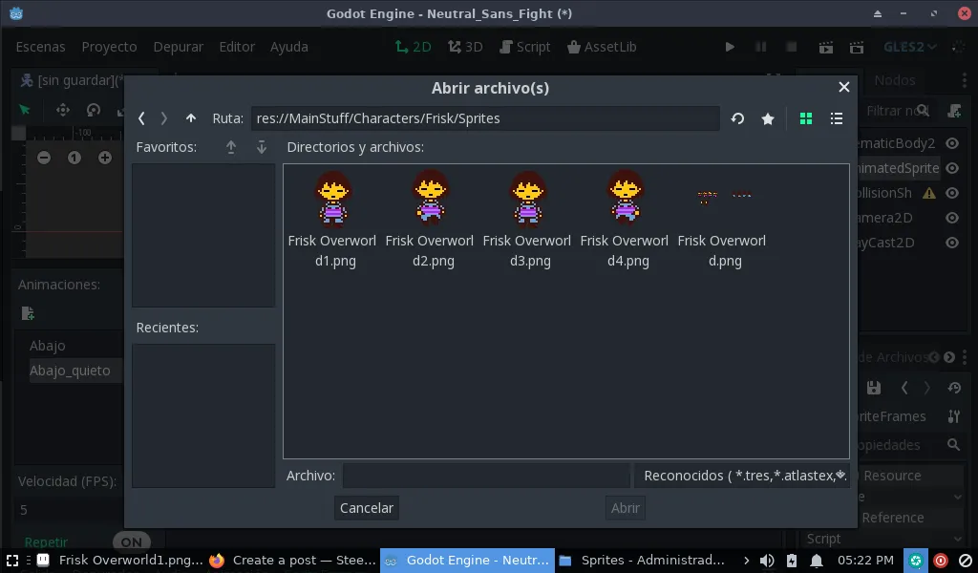Click the scene tree filter search icon

[924, 111]
